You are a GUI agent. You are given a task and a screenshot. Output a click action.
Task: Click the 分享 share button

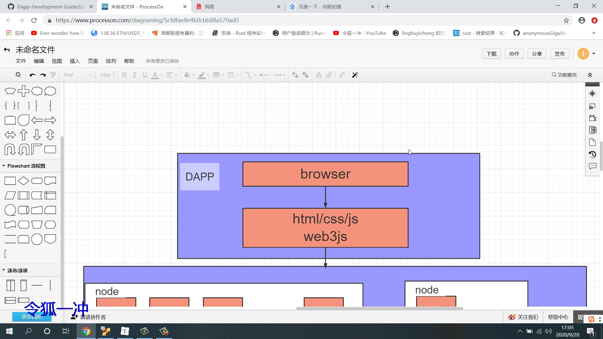pos(537,54)
